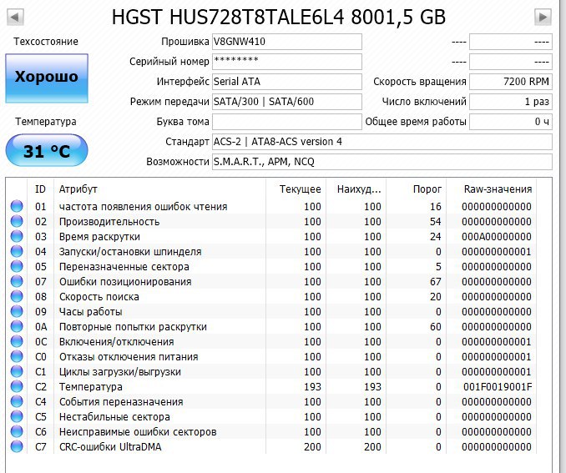Image resolution: width=566 pixels, height=473 pixels.
Task: Click status circle for Переназначенные сектора row
Action: [17, 266]
